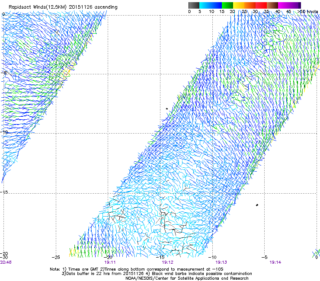Screen dimensions: 320x281
Task: Click the '-30' longitude axis label
Action: pos(4,257)
